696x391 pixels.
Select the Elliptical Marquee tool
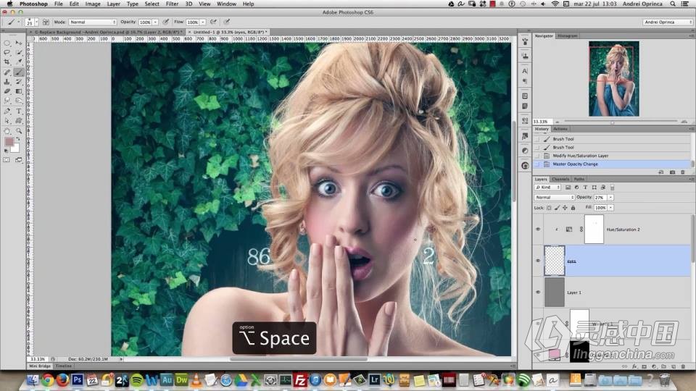click(7, 43)
